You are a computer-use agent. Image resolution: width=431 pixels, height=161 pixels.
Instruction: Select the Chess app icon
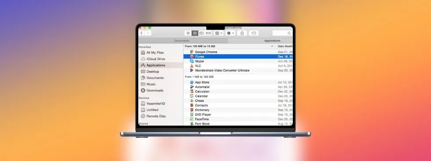[192, 101]
